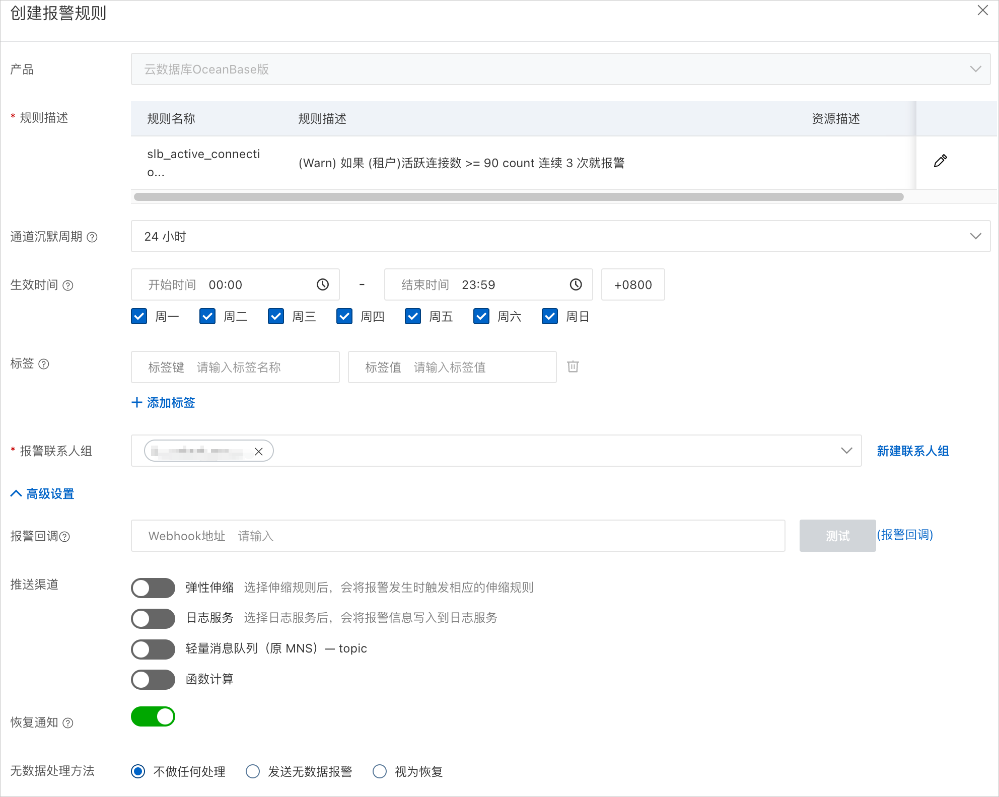Click help icon beside 生效时间 label

(x=68, y=285)
